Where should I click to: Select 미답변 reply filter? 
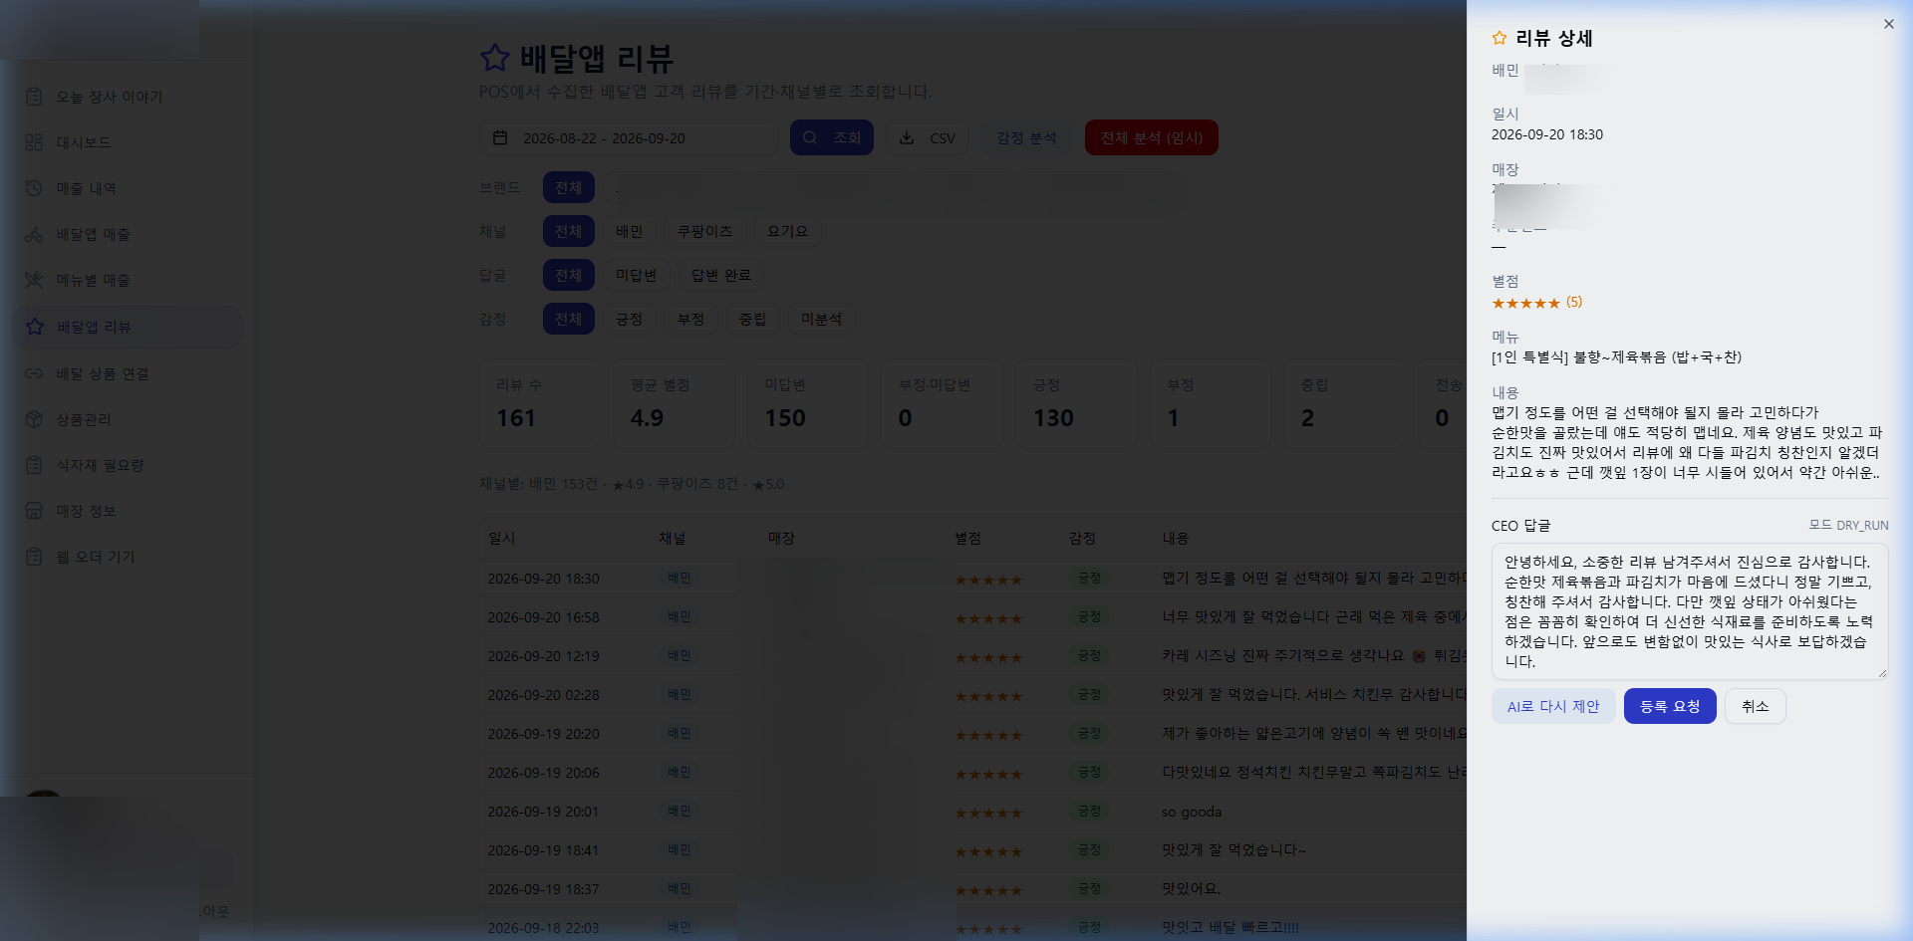636,275
